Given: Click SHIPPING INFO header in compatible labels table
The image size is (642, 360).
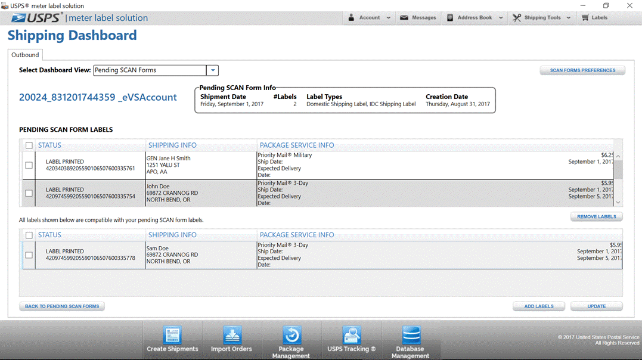Looking at the screenshot, I should pyautogui.click(x=172, y=235).
